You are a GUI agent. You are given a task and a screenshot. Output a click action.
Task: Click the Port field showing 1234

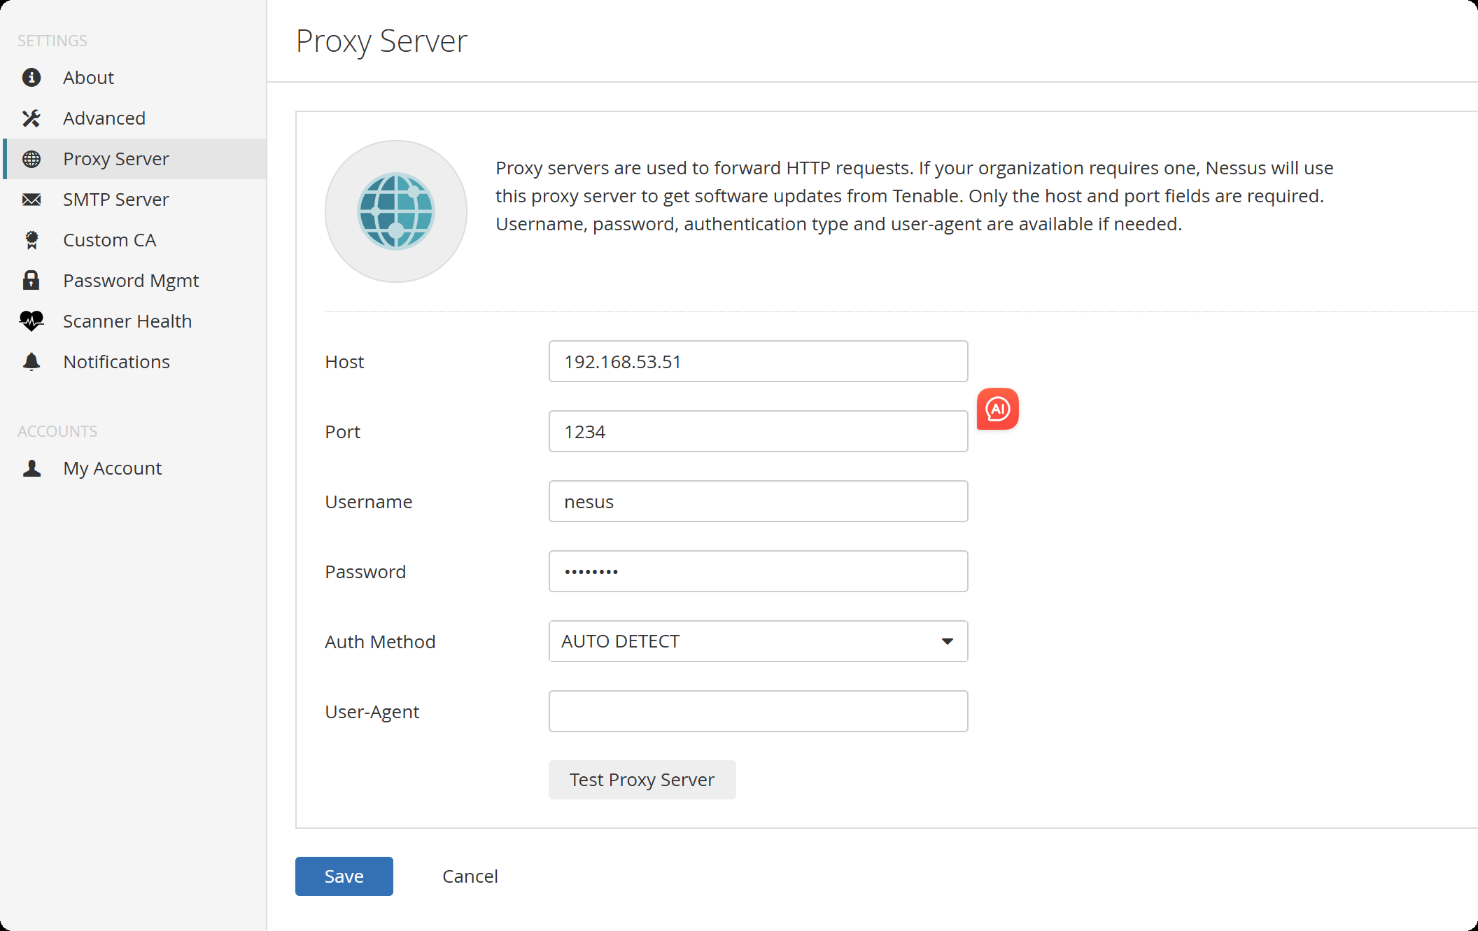[758, 431]
